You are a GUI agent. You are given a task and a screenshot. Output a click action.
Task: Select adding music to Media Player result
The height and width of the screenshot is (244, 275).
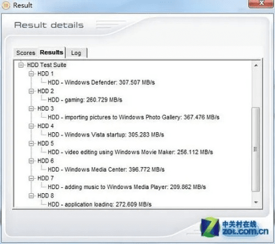[x=127, y=187]
